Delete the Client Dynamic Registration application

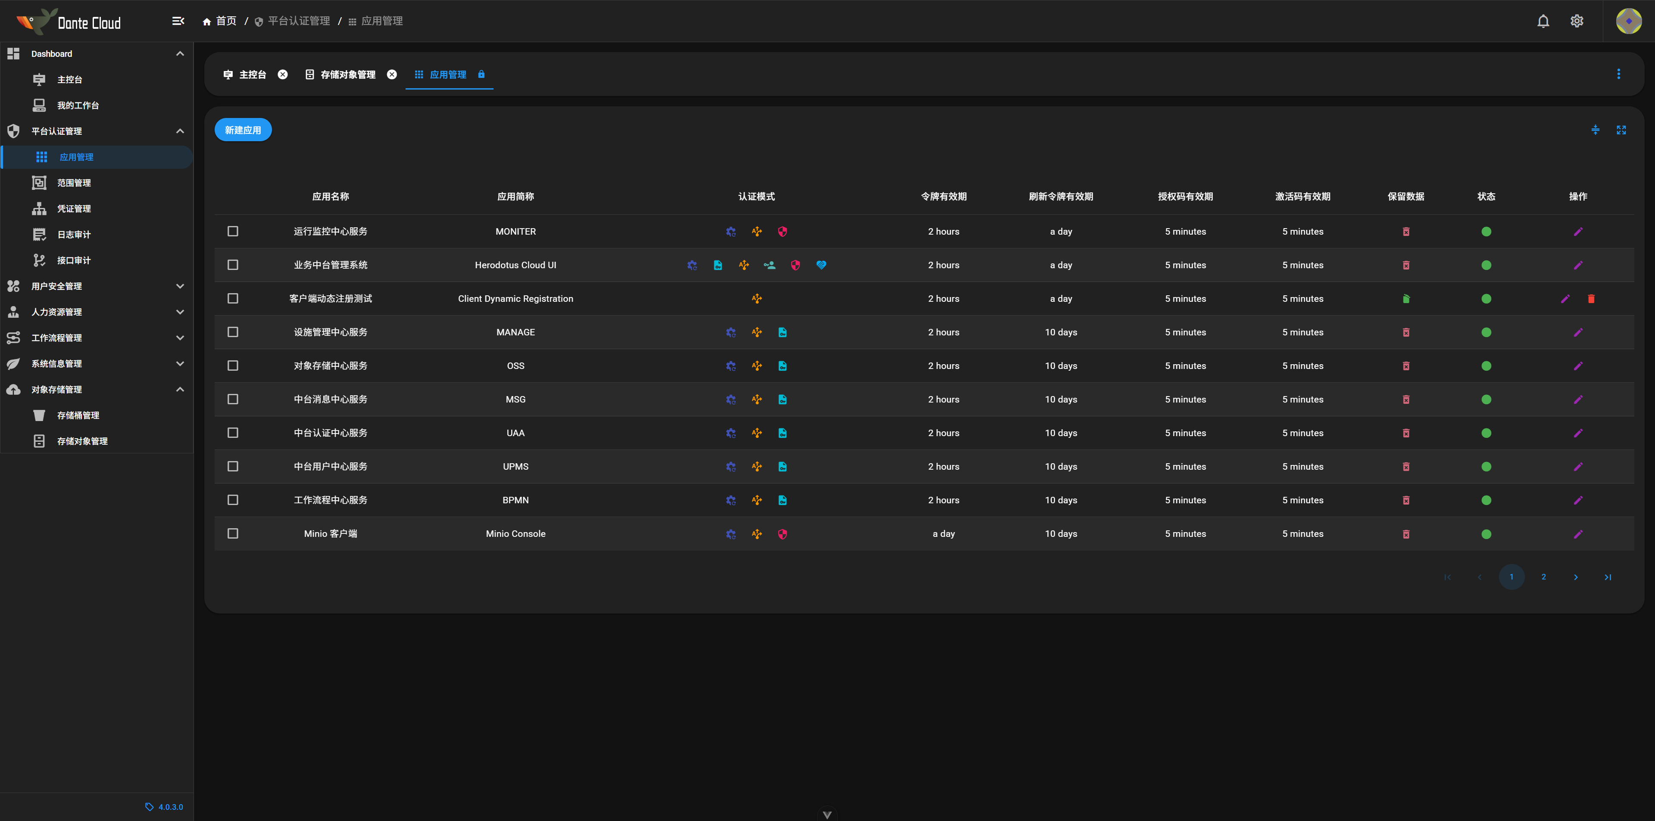[x=1591, y=298]
